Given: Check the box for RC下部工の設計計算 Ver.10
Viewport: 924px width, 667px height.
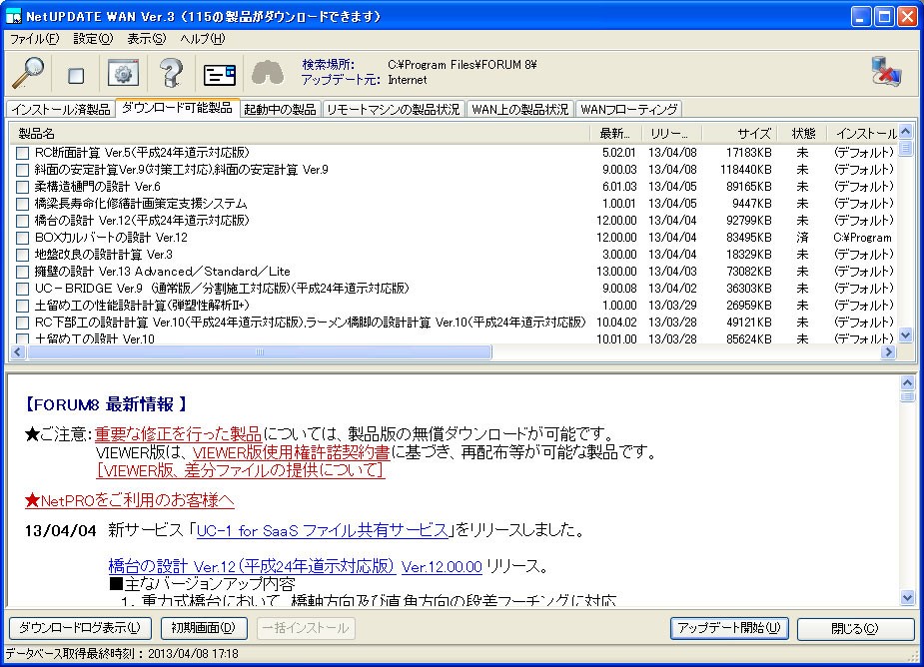Looking at the screenshot, I should [x=22, y=323].
